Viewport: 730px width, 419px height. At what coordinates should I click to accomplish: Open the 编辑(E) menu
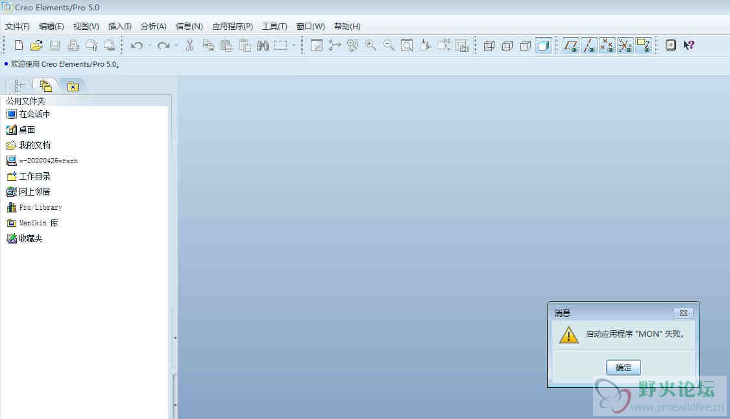click(51, 27)
